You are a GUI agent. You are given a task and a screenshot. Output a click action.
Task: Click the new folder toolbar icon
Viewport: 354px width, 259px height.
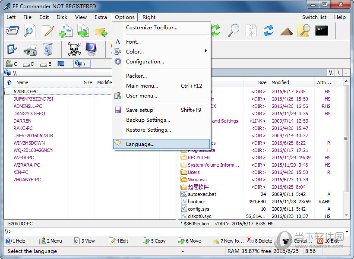(101, 32)
